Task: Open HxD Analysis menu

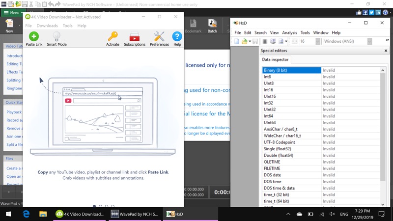Action: tap(289, 32)
